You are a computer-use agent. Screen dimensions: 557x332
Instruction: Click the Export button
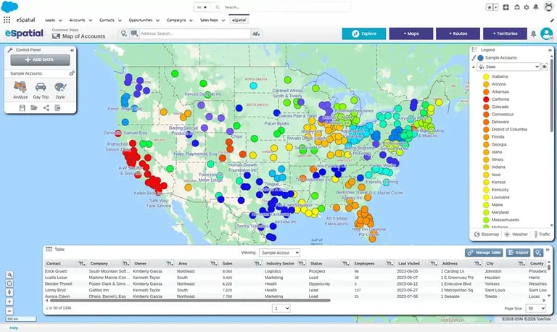click(x=519, y=252)
